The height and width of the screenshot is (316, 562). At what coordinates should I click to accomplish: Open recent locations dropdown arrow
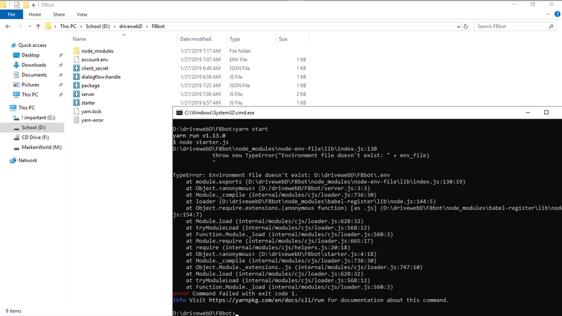[x=29, y=27]
